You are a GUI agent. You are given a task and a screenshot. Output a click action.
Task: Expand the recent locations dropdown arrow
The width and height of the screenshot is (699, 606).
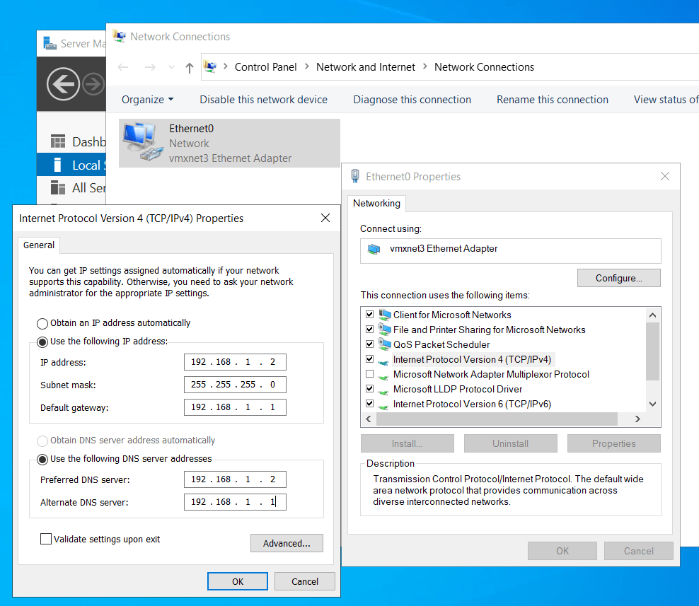(171, 67)
